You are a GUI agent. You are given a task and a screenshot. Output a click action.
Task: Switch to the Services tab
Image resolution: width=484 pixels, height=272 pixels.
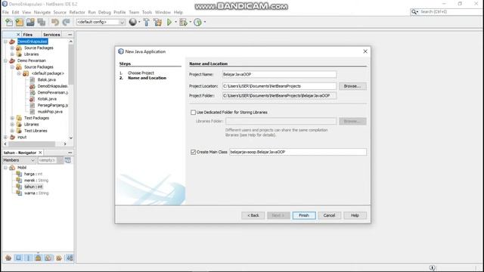51,35
